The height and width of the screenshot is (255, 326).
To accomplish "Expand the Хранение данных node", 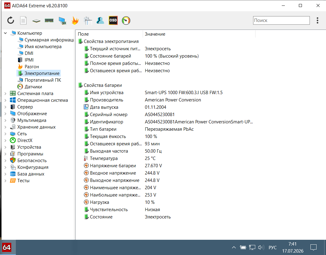I will point(5,127).
